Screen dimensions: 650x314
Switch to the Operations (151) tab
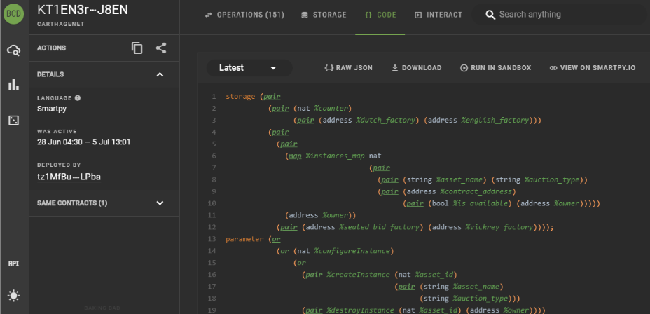pyautogui.click(x=244, y=15)
